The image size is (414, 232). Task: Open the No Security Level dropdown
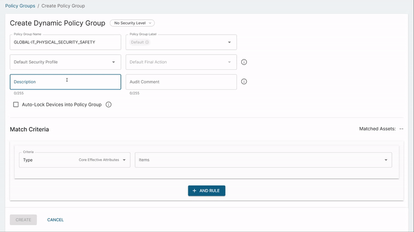[x=132, y=23]
